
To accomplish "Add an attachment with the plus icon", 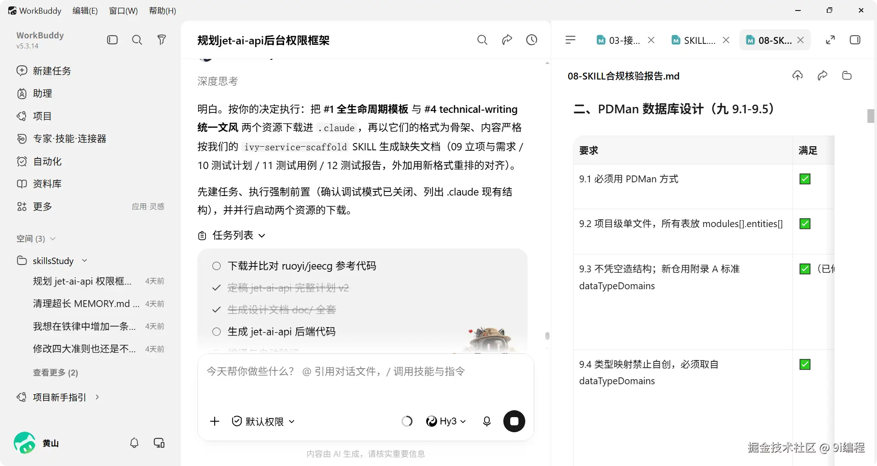I will (x=215, y=421).
